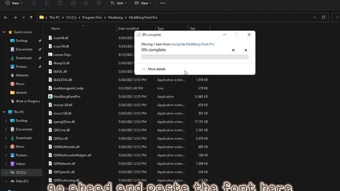
Task: Sort files by the Date modified column
Action: click(x=129, y=28)
